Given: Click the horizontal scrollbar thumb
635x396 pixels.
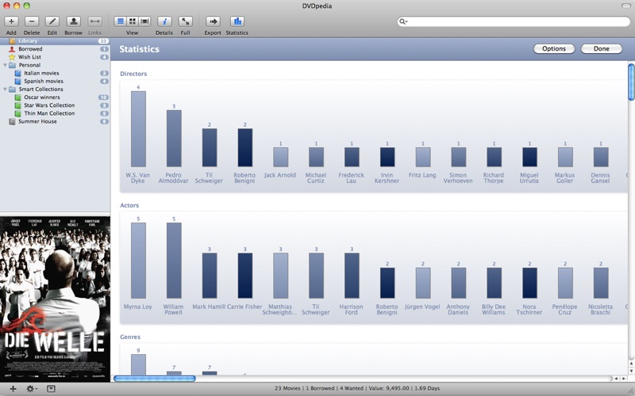Looking at the screenshot, I should coord(155,379).
